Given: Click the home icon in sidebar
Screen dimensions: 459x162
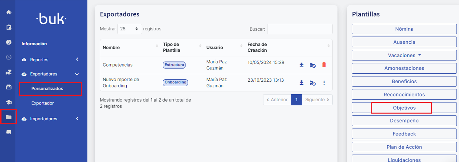Looking at the screenshot, I should coord(9,12).
